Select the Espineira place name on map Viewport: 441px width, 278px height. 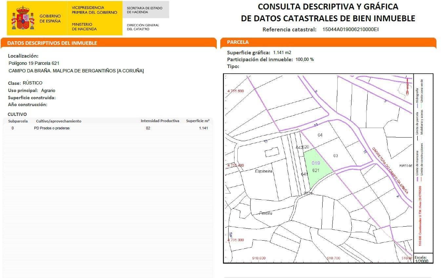coord(263,171)
